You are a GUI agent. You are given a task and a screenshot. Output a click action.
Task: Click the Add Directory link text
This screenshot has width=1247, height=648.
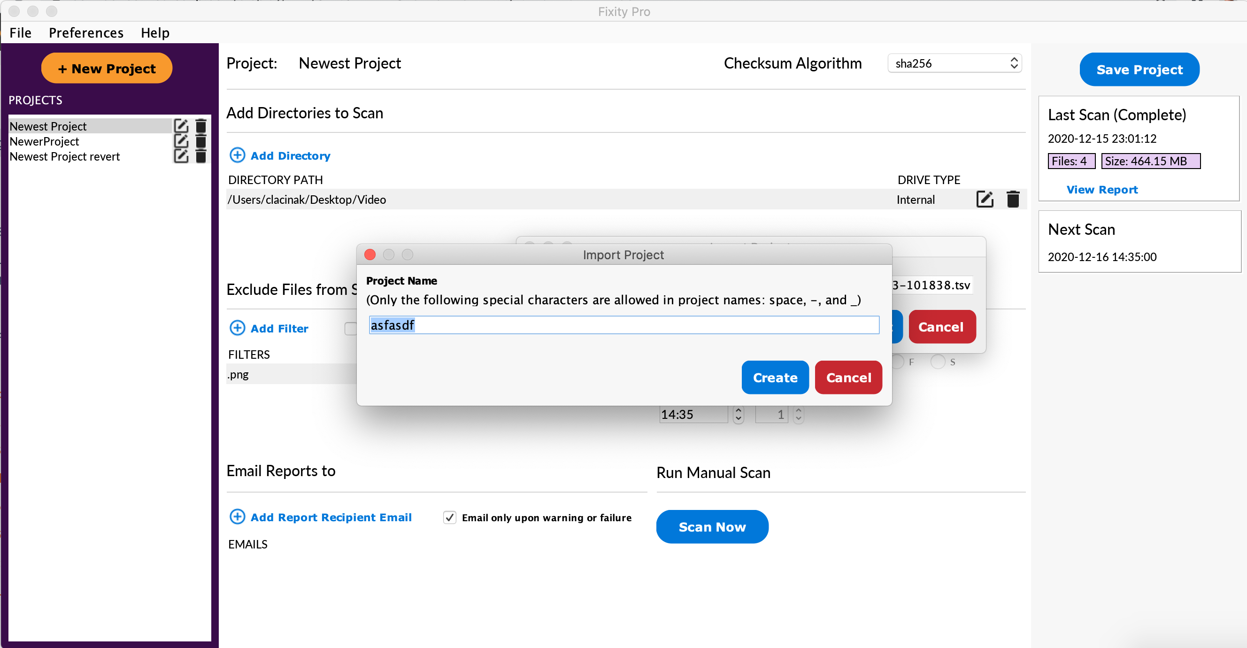(290, 155)
